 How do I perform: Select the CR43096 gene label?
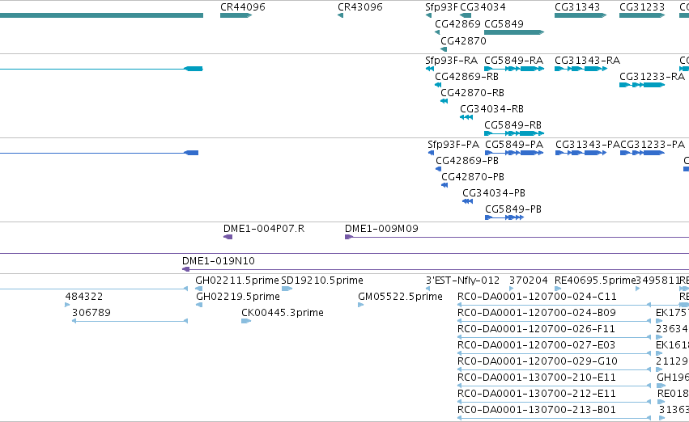(x=359, y=7)
